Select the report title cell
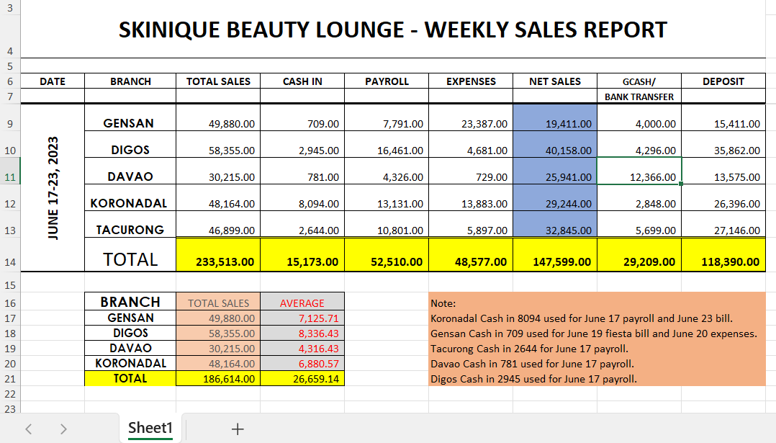The height and width of the screenshot is (443, 776). click(x=393, y=30)
